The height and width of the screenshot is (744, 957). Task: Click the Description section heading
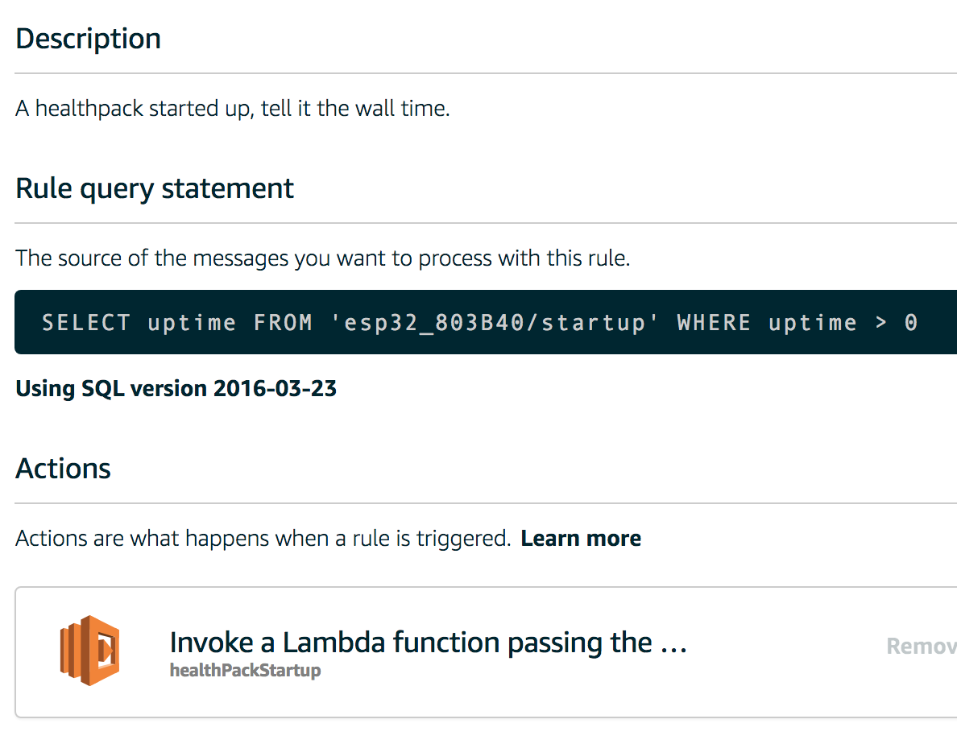coord(88,39)
